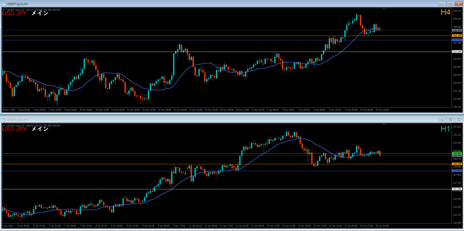
Task: Minimize the H1 chart window
Action: click(x=443, y=119)
